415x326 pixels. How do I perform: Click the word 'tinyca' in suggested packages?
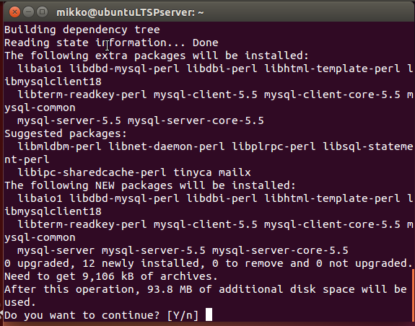coord(193,172)
